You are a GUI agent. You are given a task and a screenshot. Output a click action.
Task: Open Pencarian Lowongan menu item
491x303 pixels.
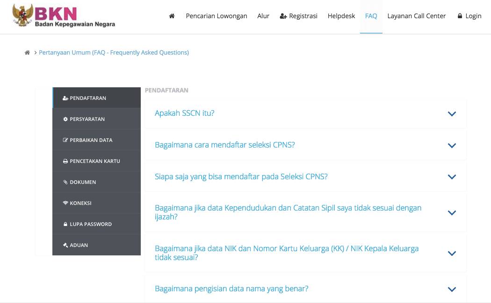pos(217,16)
